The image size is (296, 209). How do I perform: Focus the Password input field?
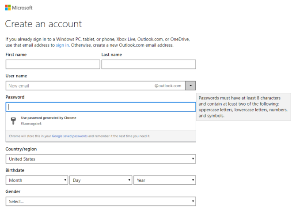(101, 107)
